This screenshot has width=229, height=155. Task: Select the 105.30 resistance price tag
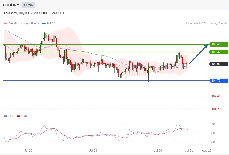[218, 52]
